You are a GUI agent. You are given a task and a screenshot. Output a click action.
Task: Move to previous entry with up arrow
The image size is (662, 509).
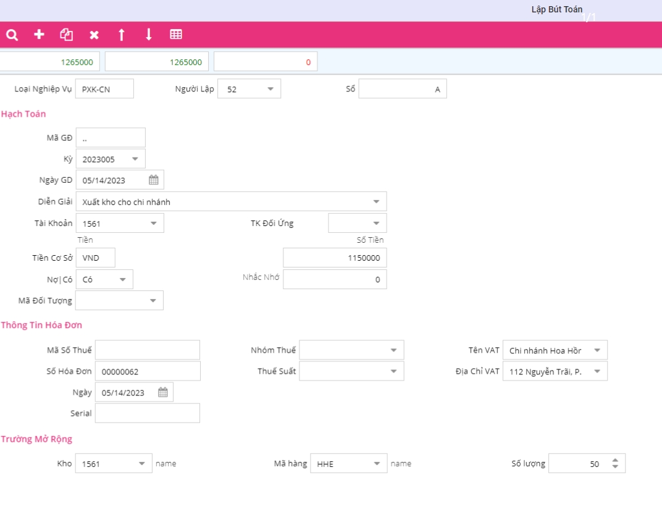tap(121, 35)
